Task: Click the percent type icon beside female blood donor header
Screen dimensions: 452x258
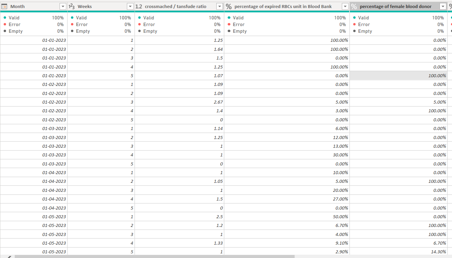Action: [354, 6]
